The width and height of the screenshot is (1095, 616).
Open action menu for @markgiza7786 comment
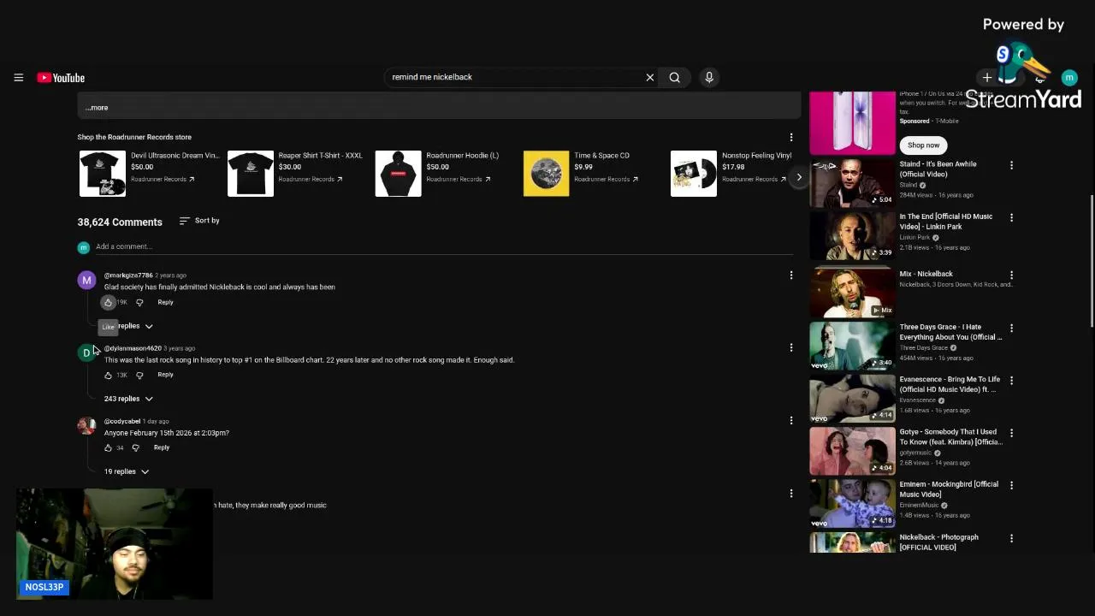[x=791, y=275]
